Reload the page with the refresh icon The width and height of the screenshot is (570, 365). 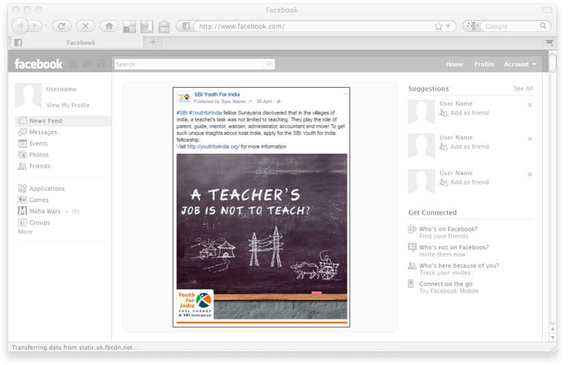point(61,26)
